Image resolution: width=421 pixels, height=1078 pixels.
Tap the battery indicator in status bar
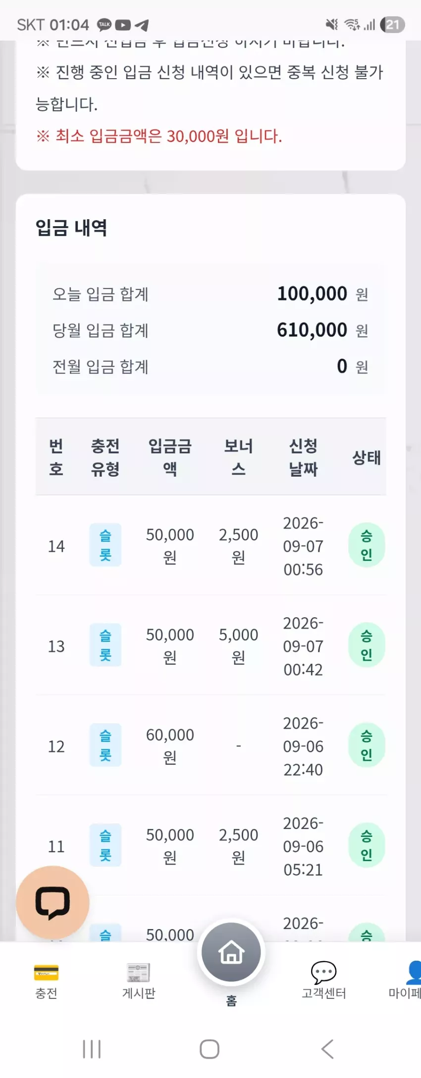pos(393,25)
